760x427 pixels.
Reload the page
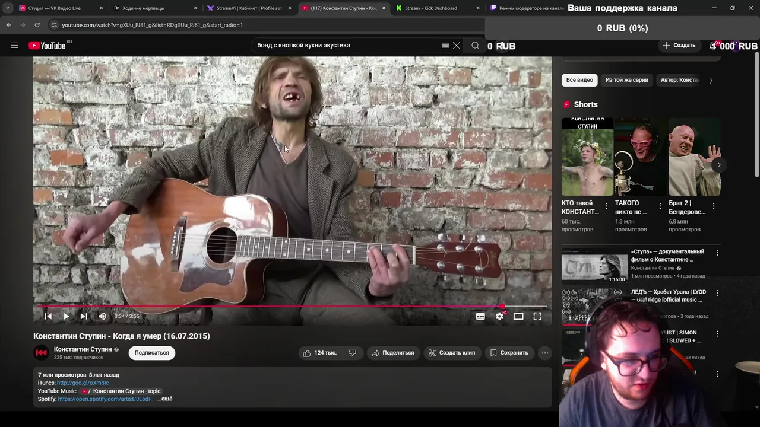(37, 25)
